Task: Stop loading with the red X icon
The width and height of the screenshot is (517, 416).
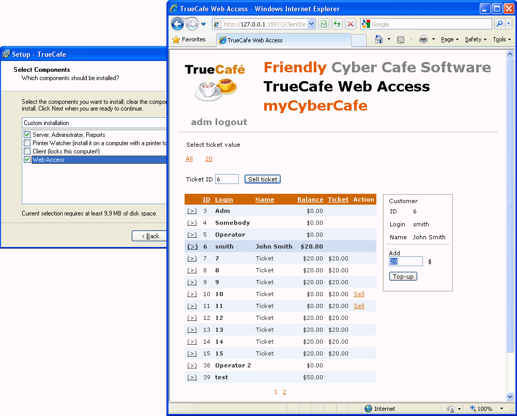Action: point(351,24)
